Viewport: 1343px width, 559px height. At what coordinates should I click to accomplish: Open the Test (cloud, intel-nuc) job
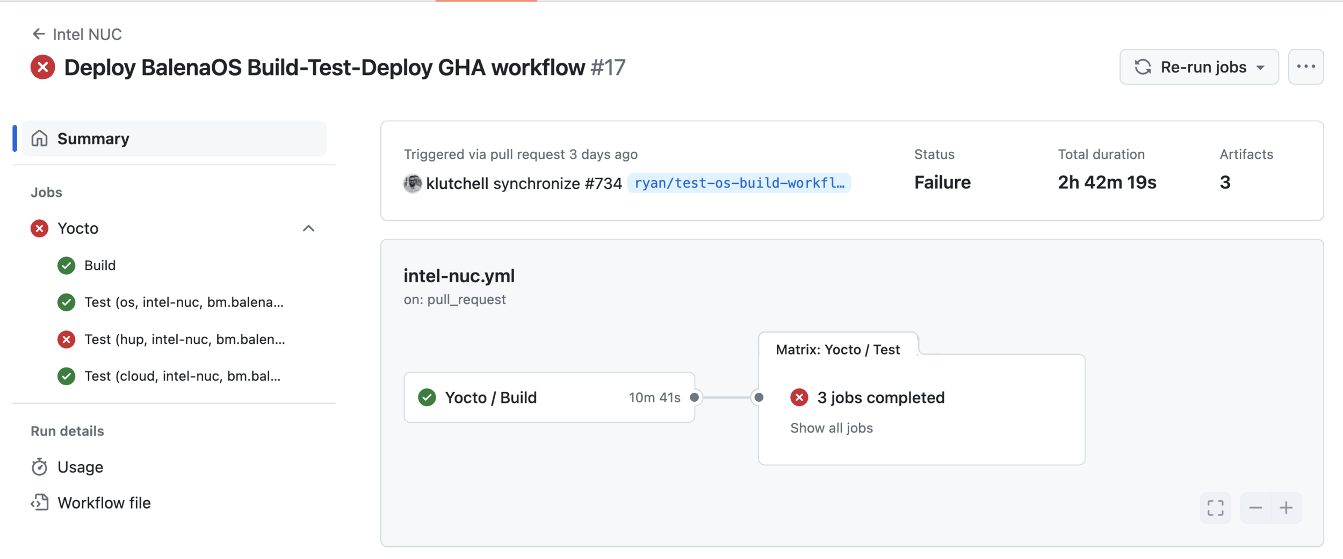click(x=183, y=376)
